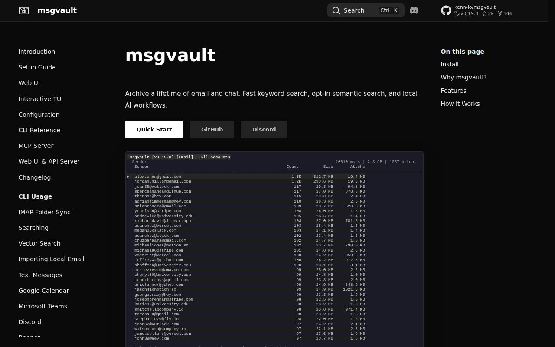This screenshot has height=347, width=555.
Task: Click the On this page heading
Action: [462, 52]
